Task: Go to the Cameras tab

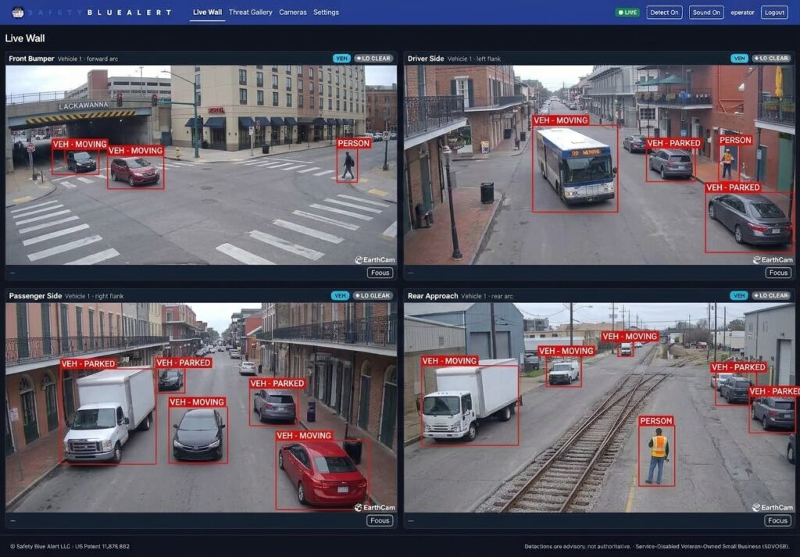Action: click(x=293, y=12)
